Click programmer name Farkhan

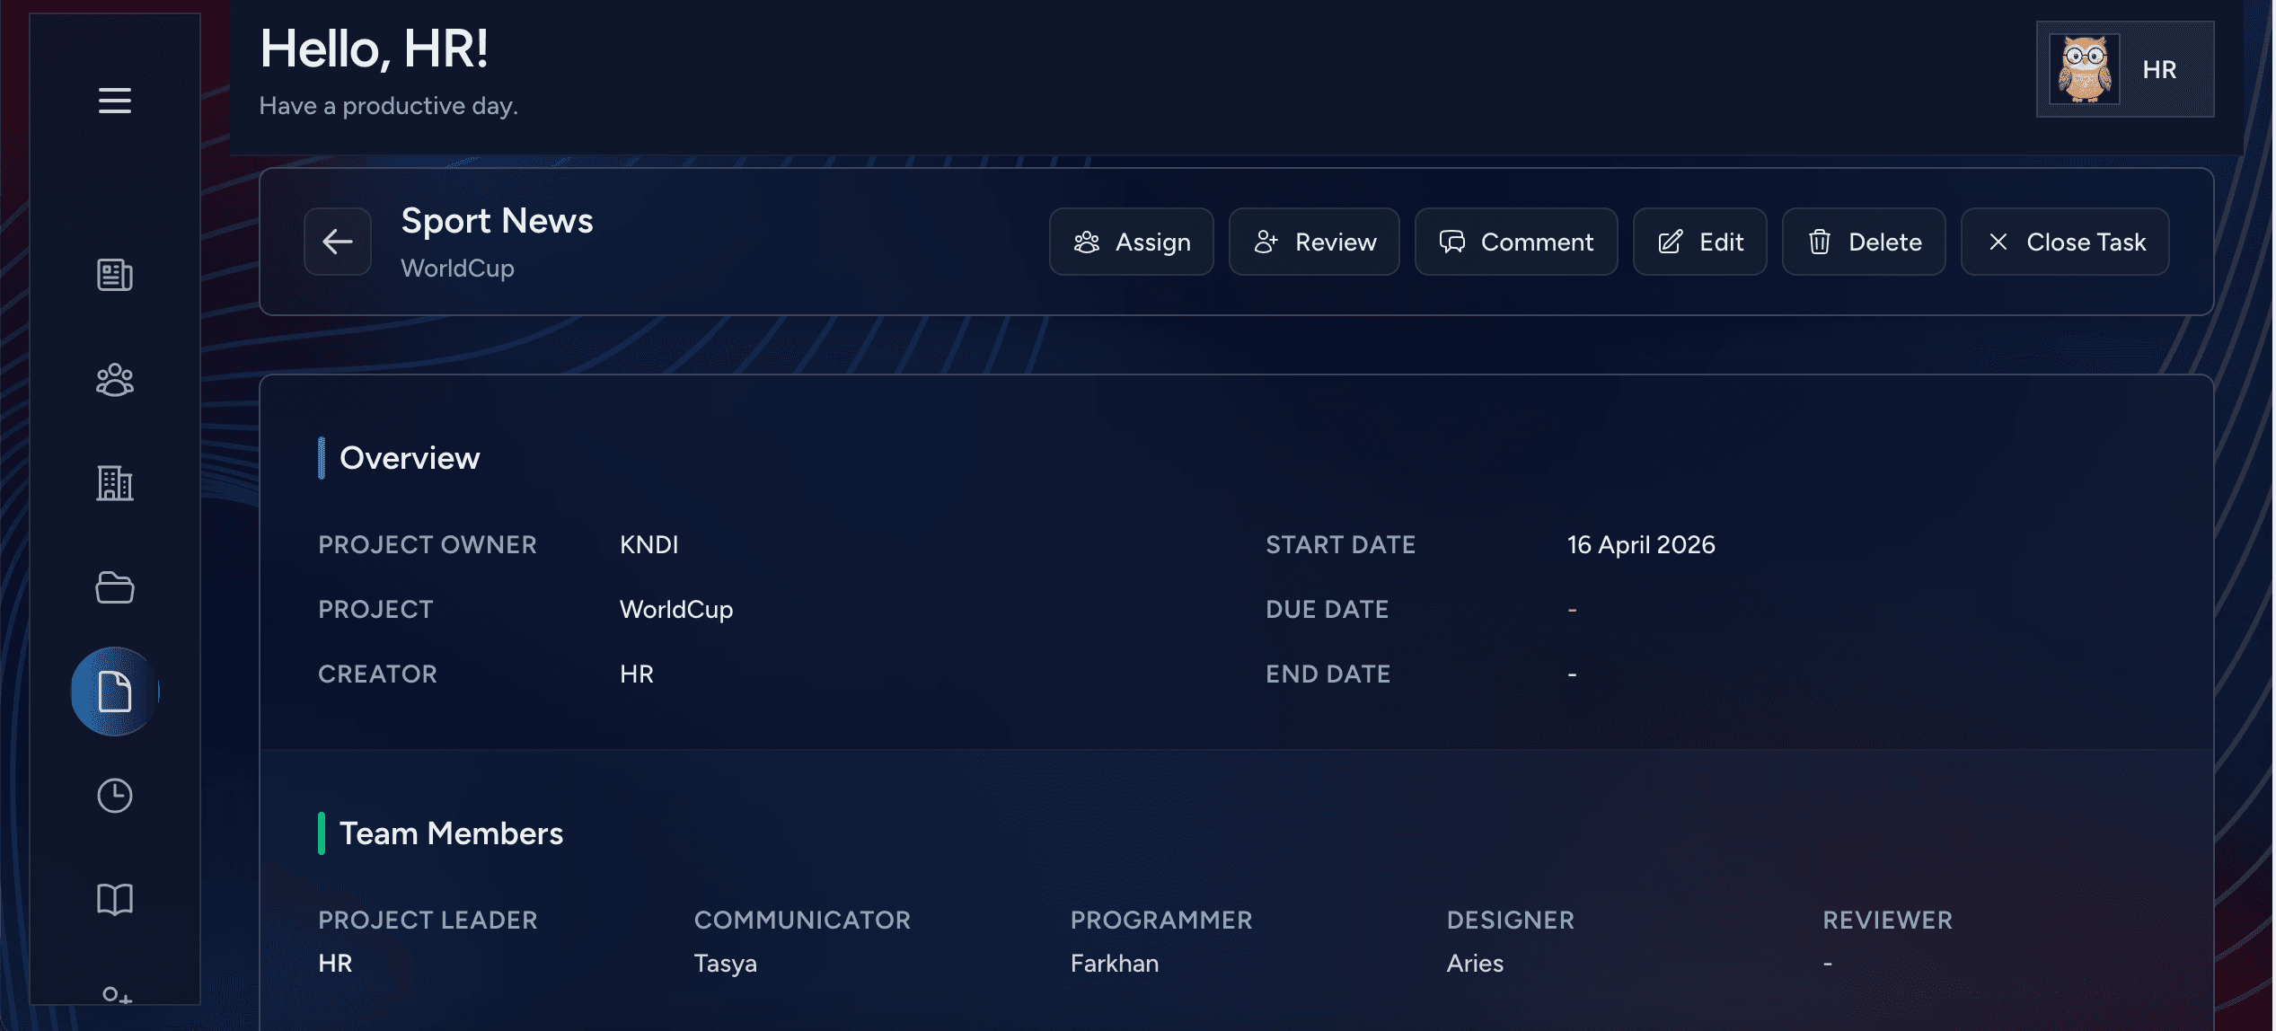[x=1115, y=963]
